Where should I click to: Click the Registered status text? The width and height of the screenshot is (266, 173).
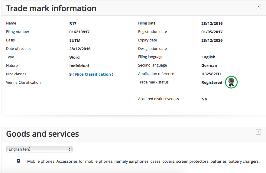212,82
